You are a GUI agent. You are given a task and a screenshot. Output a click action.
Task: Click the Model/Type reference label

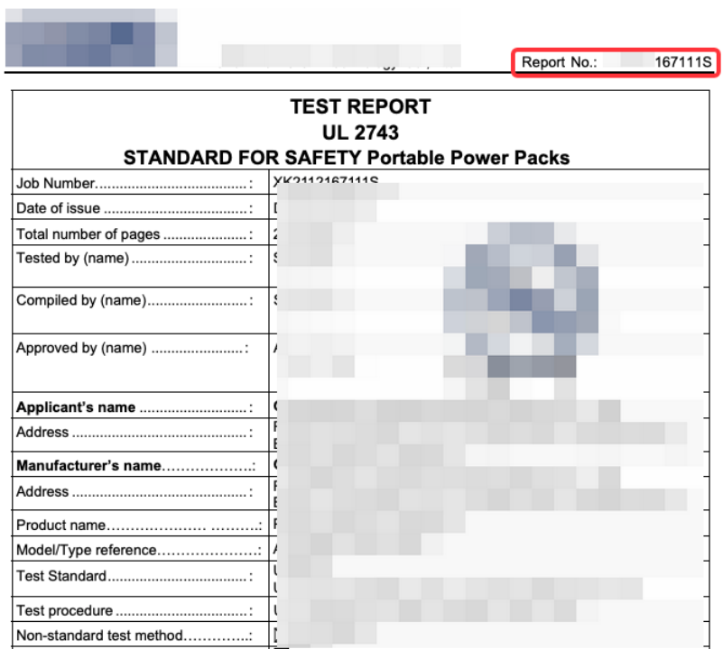[87, 550]
